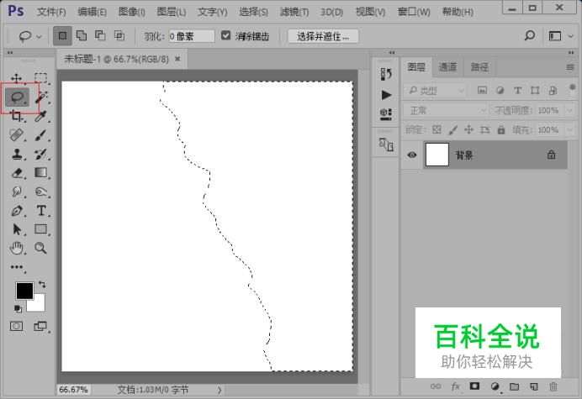Open the Filter menu
The image size is (582, 399).
coord(294,13)
